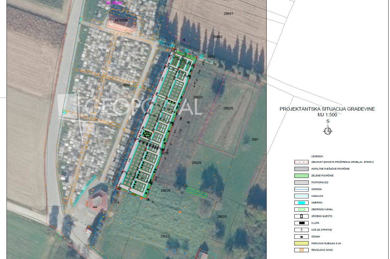Select the Klupa black bench symbol
Image resolution: width=390 pixels, height=259 pixels.
301,223
